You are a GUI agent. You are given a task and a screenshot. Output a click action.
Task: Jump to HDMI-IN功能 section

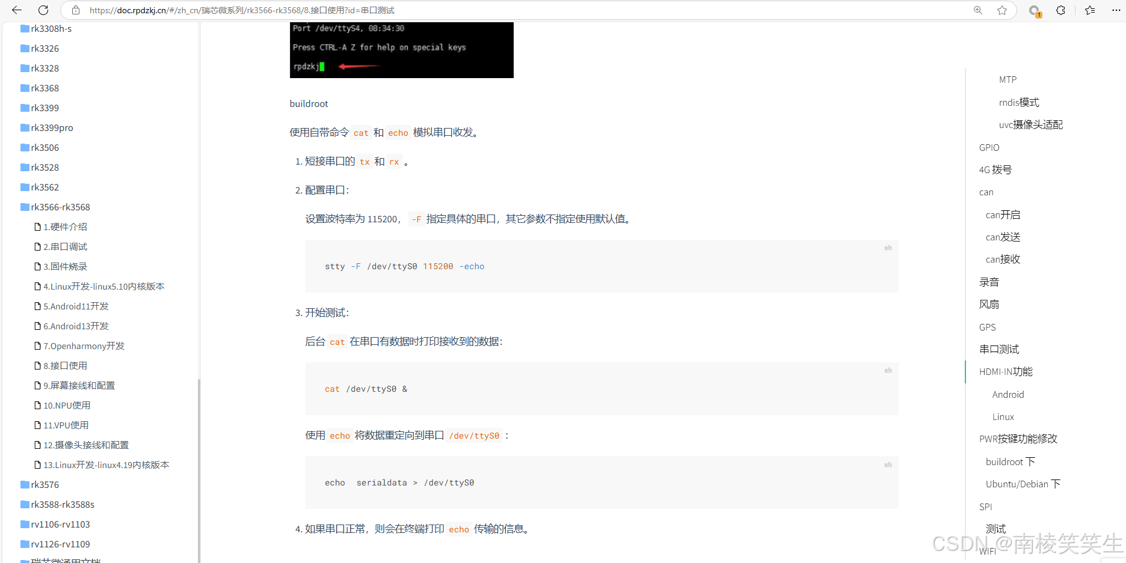point(1006,371)
